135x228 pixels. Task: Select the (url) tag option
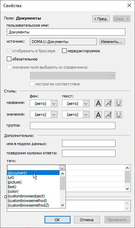tap(33, 177)
